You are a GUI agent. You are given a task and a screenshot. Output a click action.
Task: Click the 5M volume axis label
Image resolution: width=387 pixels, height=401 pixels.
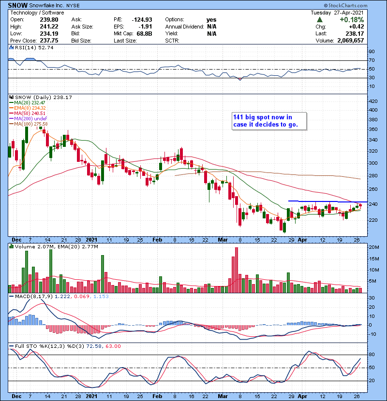pos(372,281)
